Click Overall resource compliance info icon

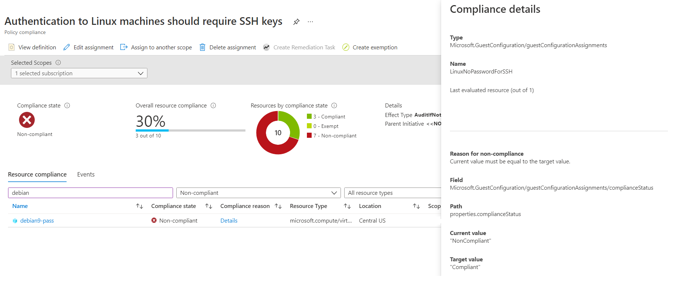(x=213, y=106)
